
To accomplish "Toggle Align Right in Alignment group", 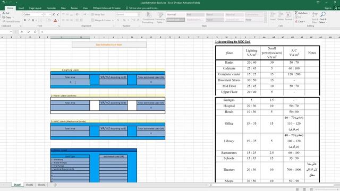I will click(x=72, y=20).
